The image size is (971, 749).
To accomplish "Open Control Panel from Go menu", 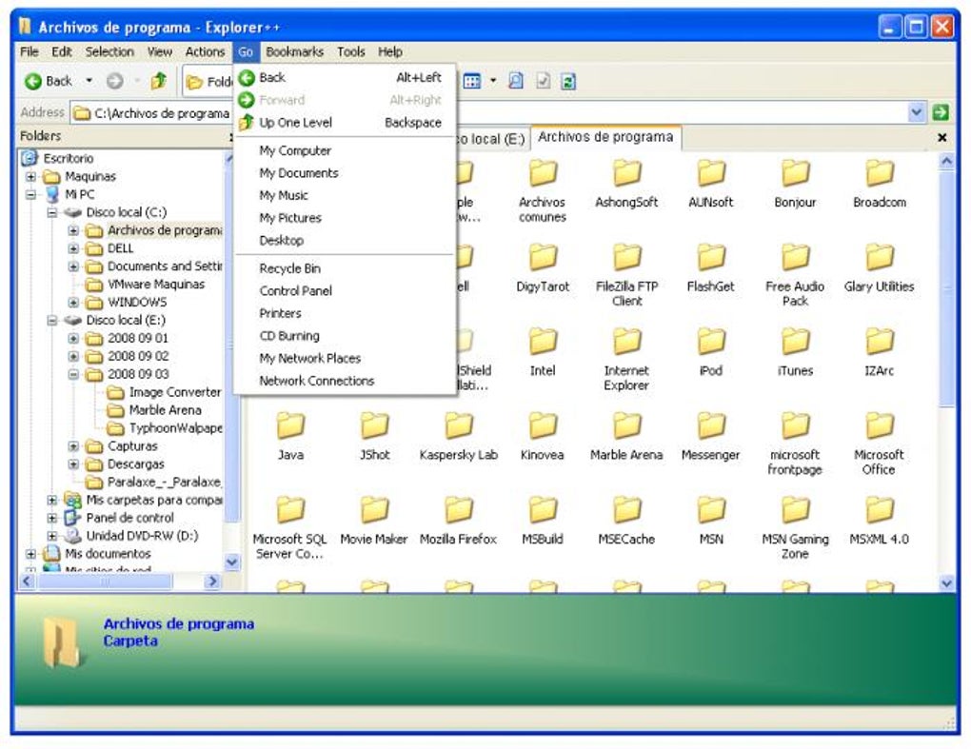I will 345,290.
